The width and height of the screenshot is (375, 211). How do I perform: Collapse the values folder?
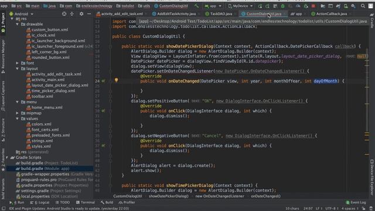(17, 118)
